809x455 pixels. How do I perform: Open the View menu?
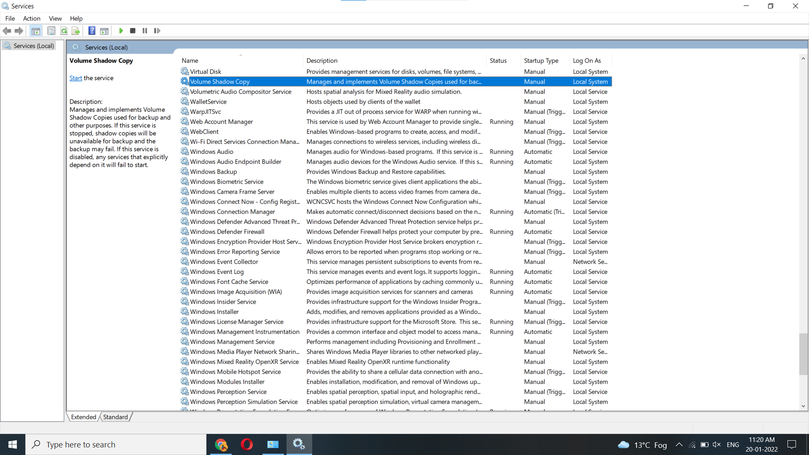[x=55, y=19]
